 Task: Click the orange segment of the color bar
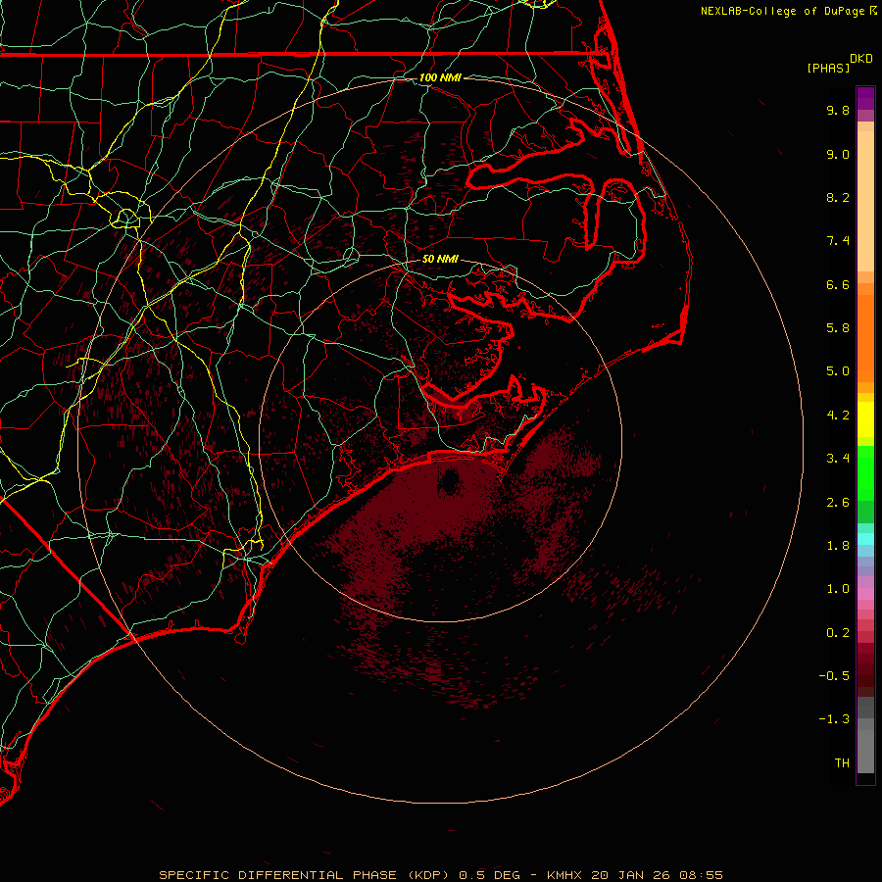pyautogui.click(x=865, y=337)
